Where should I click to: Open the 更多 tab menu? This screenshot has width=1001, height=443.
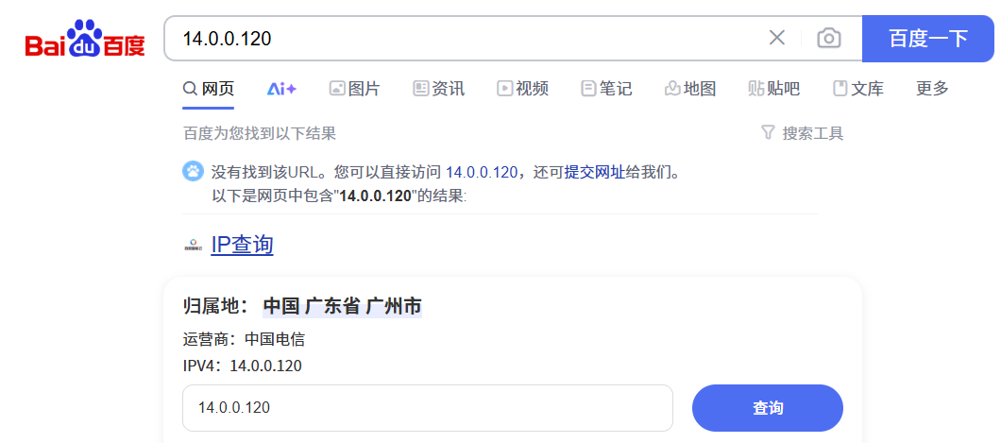pos(933,89)
